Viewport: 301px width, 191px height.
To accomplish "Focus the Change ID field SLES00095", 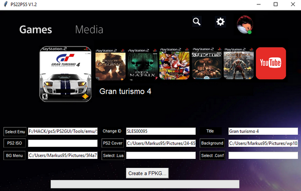I will tap(161, 131).
